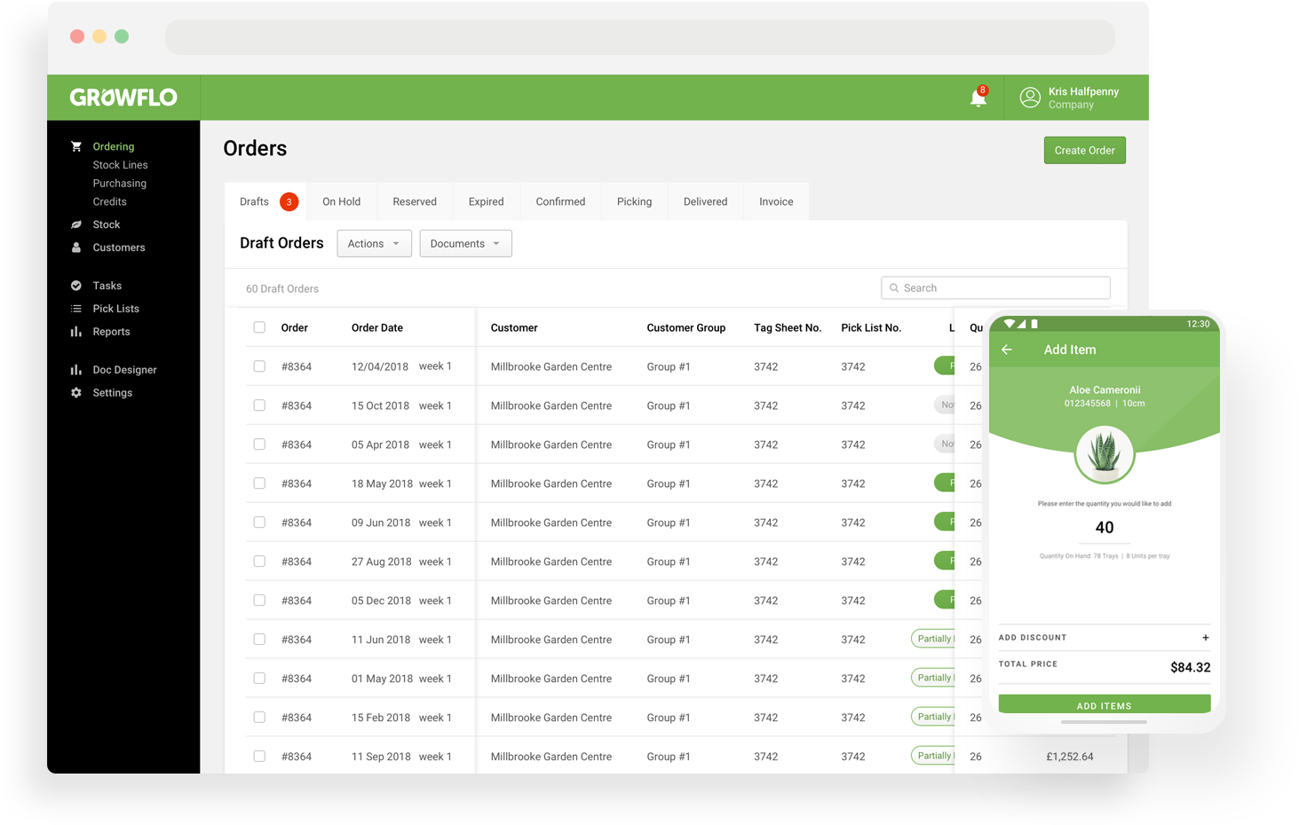Image resolution: width=1299 pixels, height=825 pixels.
Task: Click the Create Order button
Action: point(1084,150)
